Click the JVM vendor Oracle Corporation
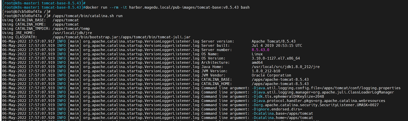The width and height of the screenshot is (408, 121). pyautogui.click(x=271, y=75)
